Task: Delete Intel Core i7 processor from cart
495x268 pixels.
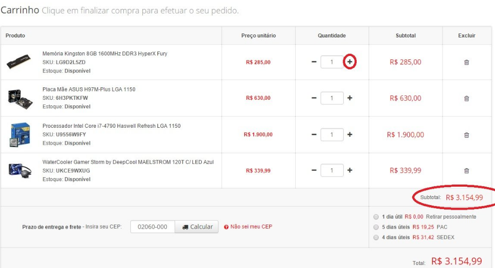Action: (x=467, y=135)
